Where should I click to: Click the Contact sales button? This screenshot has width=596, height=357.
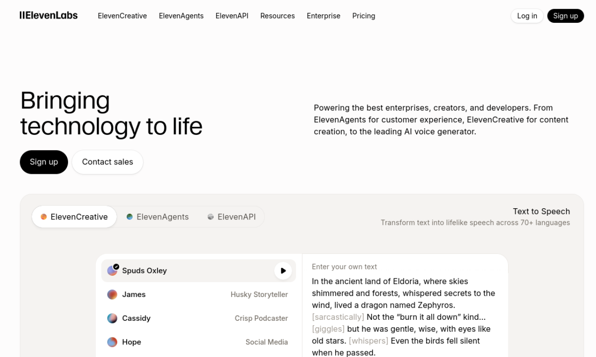coord(107,162)
